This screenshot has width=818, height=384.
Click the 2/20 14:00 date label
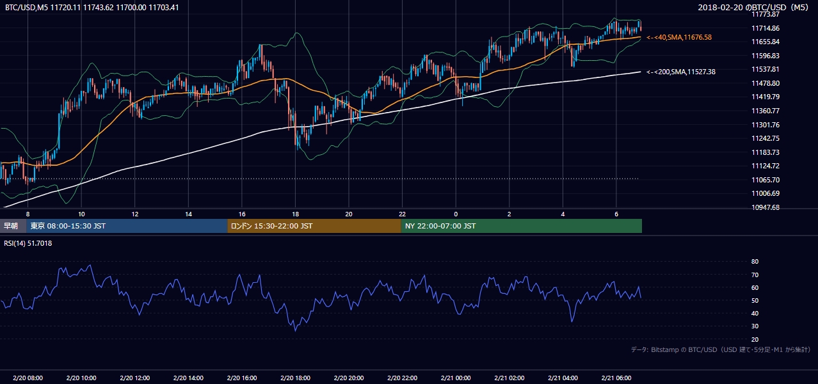[x=188, y=378]
